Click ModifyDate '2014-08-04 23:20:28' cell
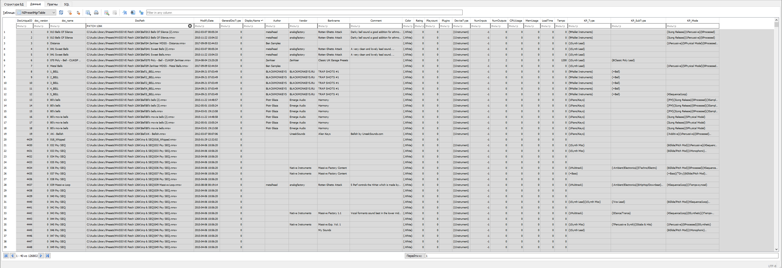The width and height of the screenshot is (782, 268). (x=207, y=60)
